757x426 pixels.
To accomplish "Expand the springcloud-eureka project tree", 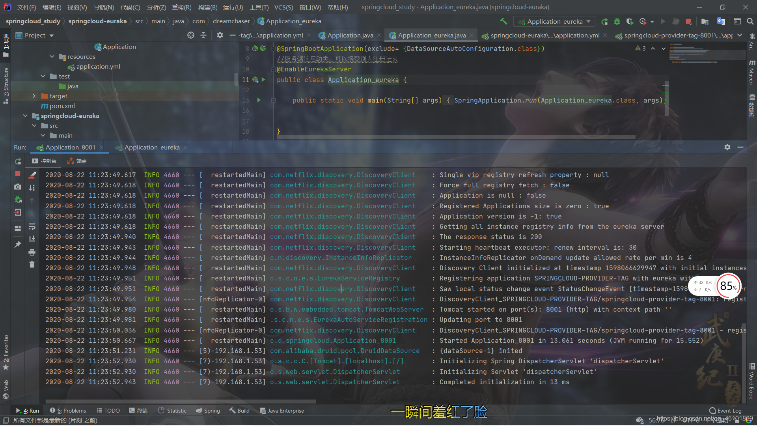I will pos(26,116).
